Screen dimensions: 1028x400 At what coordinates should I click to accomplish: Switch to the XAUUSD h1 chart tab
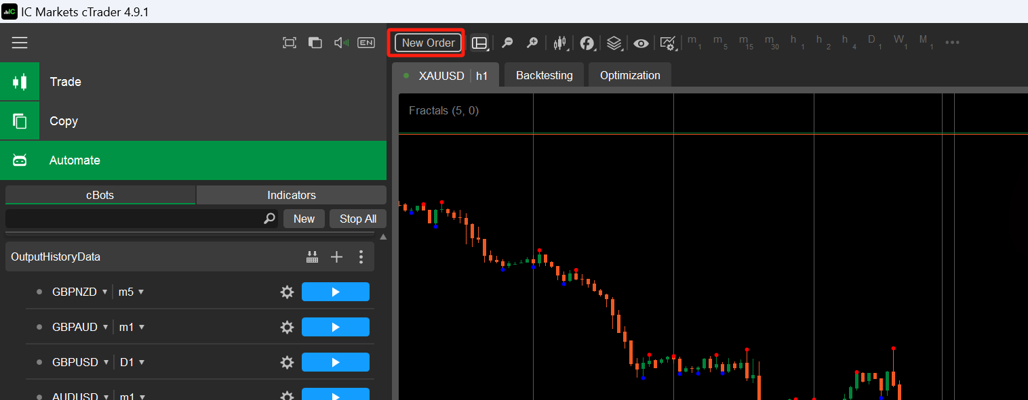pyautogui.click(x=447, y=75)
